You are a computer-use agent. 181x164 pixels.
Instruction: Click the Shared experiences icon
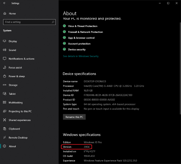tap(5, 120)
